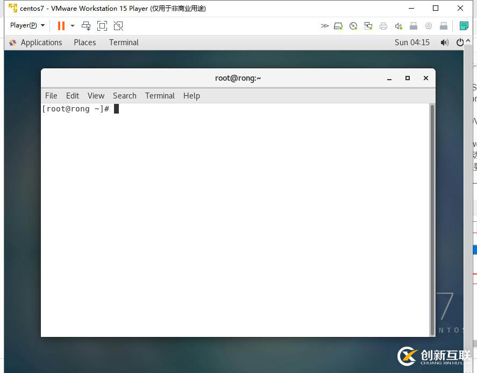Click the Applications foot icon in GNOME panel
Screen dimensions: 477x373
pos(13,43)
